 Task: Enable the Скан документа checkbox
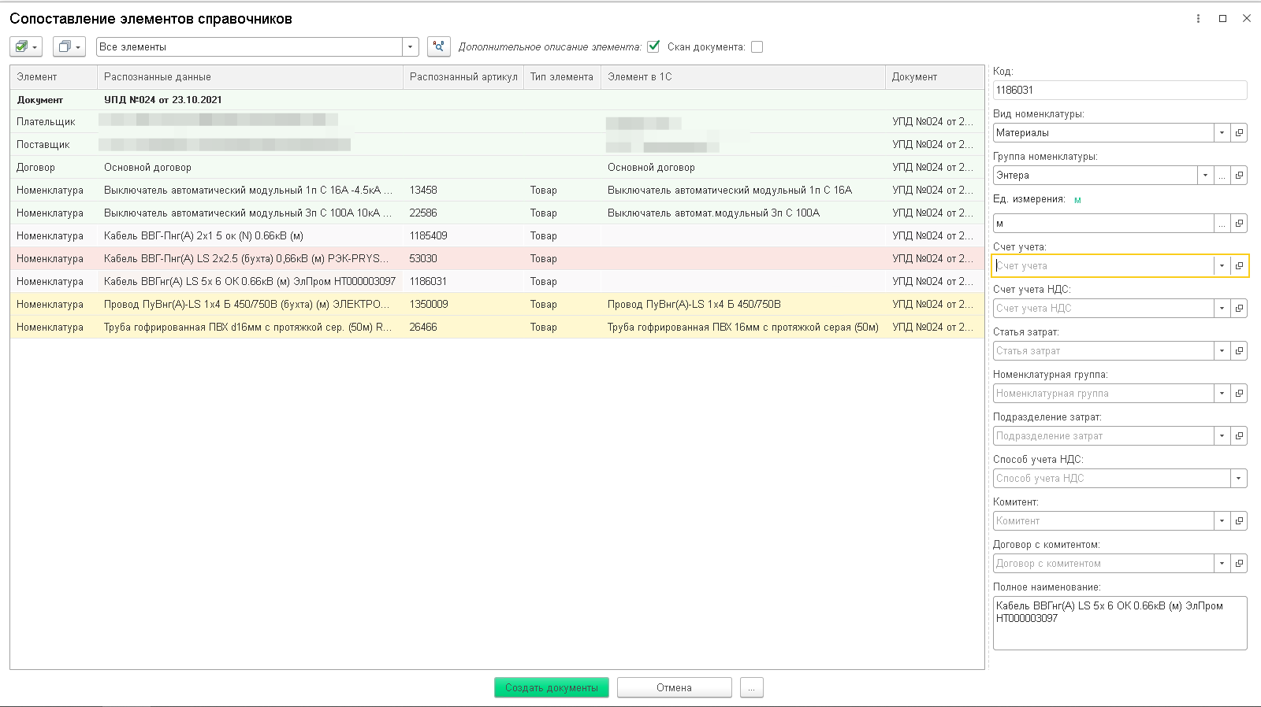757,47
